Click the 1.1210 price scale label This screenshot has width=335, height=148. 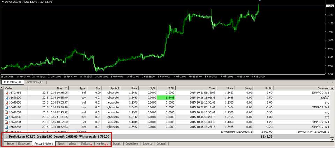330,15
